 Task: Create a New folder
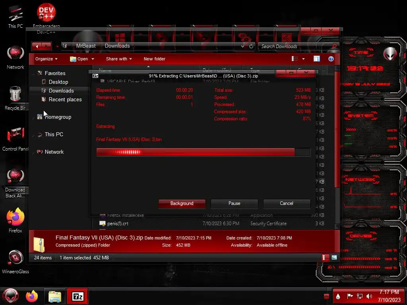(155, 59)
